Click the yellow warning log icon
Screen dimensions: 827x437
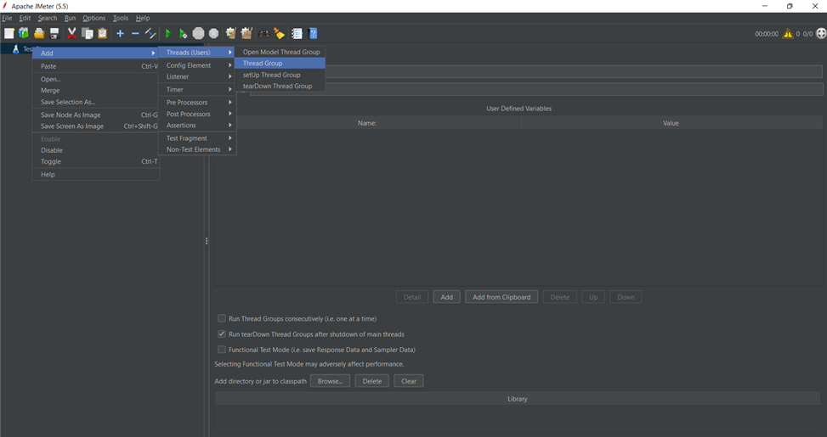788,34
